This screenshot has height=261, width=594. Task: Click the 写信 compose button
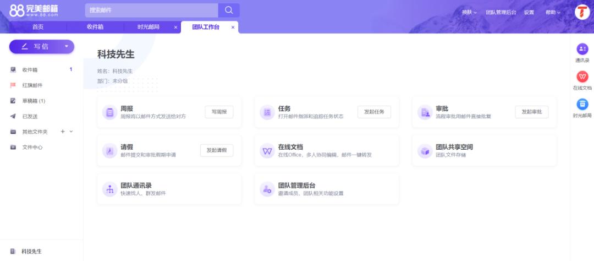tap(42, 47)
